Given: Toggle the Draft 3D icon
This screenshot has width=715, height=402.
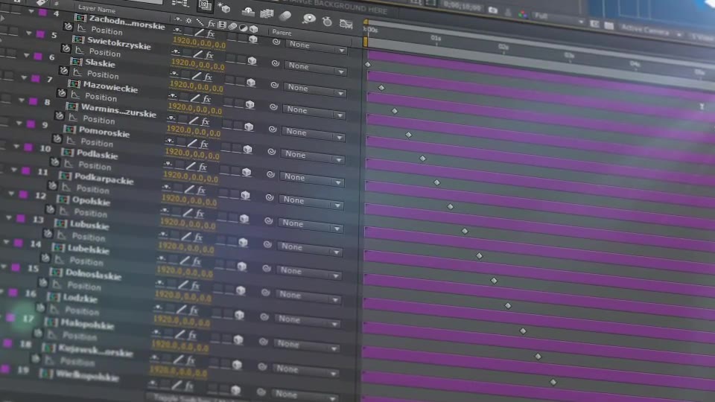Looking at the screenshot, I should [x=224, y=7].
